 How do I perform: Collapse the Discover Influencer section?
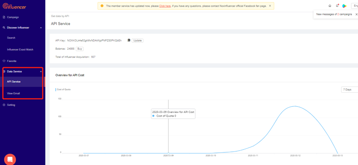[41, 28]
